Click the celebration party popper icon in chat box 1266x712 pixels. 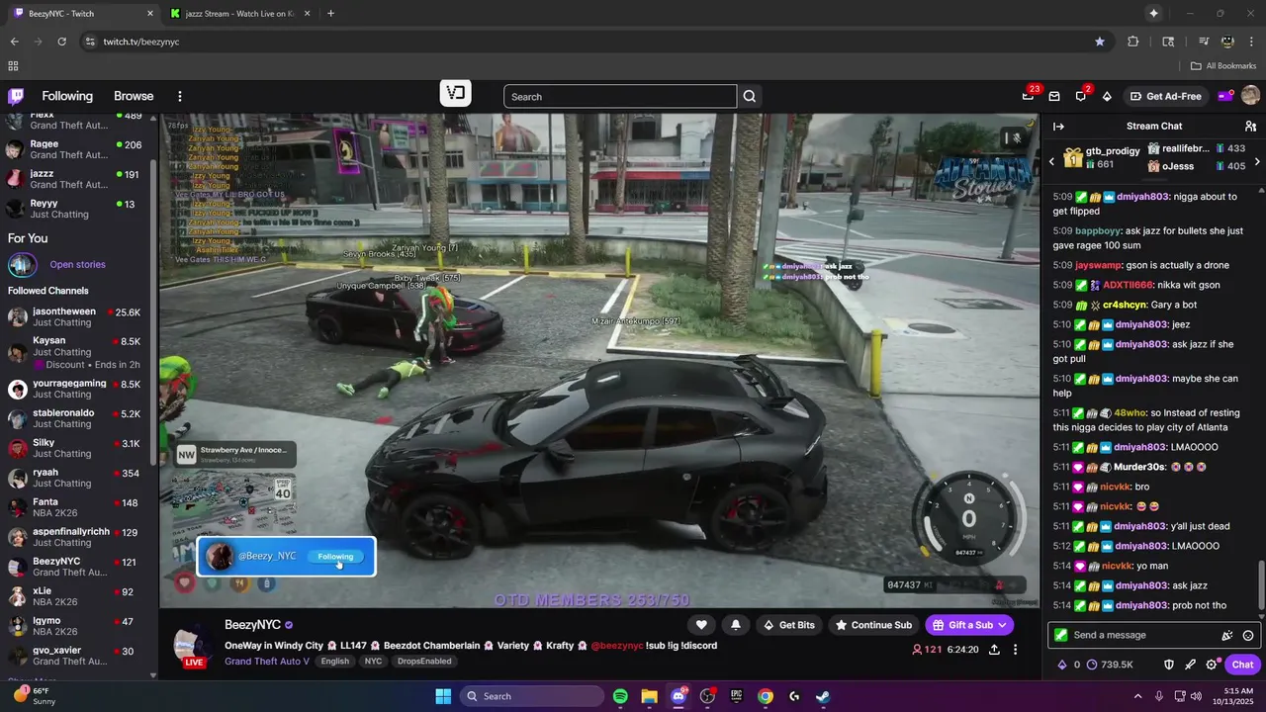click(1227, 636)
